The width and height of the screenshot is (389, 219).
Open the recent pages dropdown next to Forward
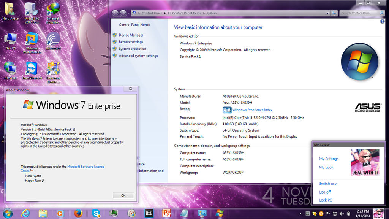coord(128,13)
